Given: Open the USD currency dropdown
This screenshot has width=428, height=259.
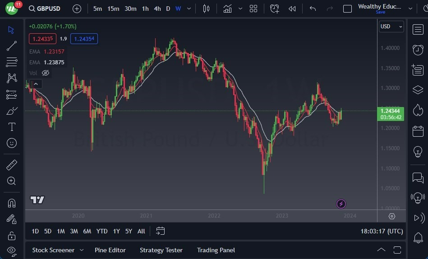Looking at the screenshot, I should (x=391, y=27).
